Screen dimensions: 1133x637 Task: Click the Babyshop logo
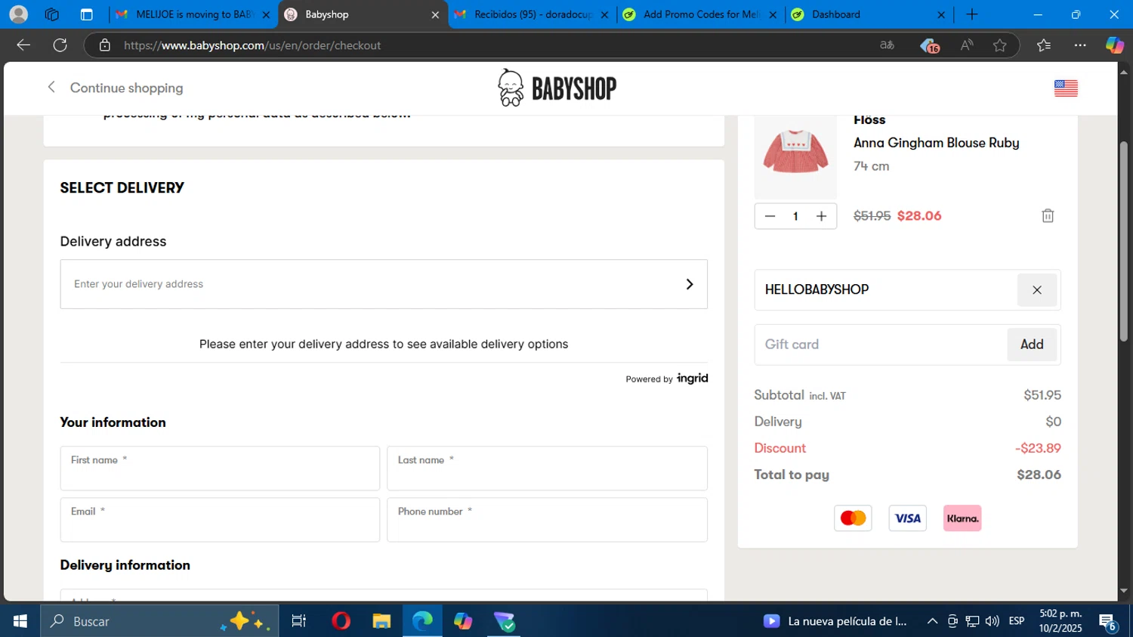557,88
